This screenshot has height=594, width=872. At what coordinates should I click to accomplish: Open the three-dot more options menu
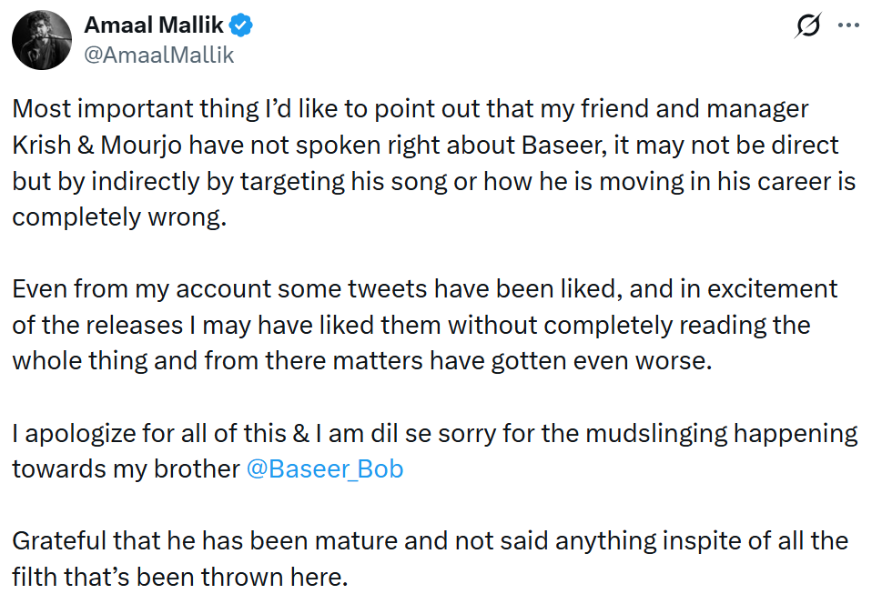(847, 25)
